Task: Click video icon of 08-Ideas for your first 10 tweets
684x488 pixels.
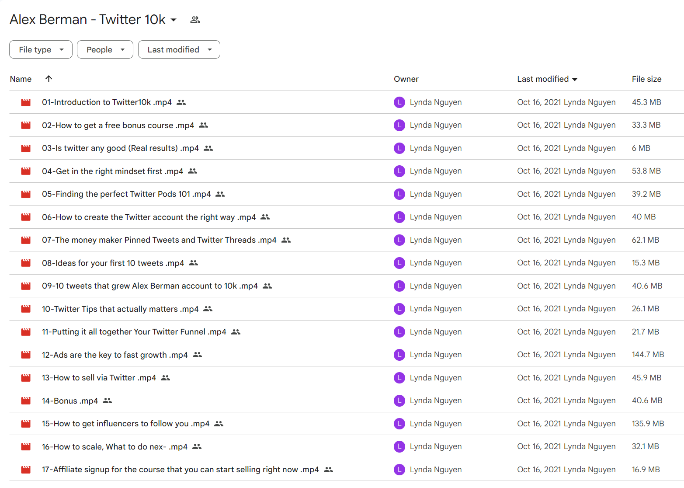Action: (x=26, y=263)
